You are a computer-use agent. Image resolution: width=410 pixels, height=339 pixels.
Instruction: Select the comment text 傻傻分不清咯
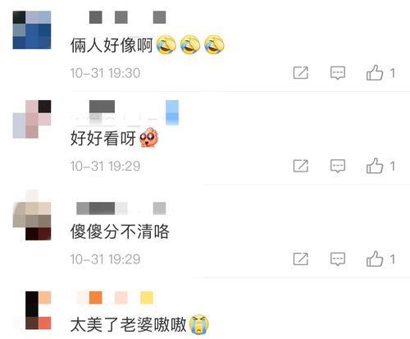pyautogui.click(x=120, y=231)
